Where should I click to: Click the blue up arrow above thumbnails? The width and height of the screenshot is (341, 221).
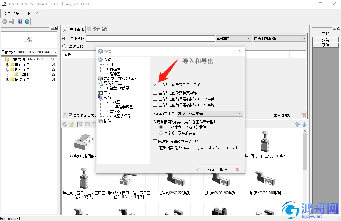pos(297,124)
